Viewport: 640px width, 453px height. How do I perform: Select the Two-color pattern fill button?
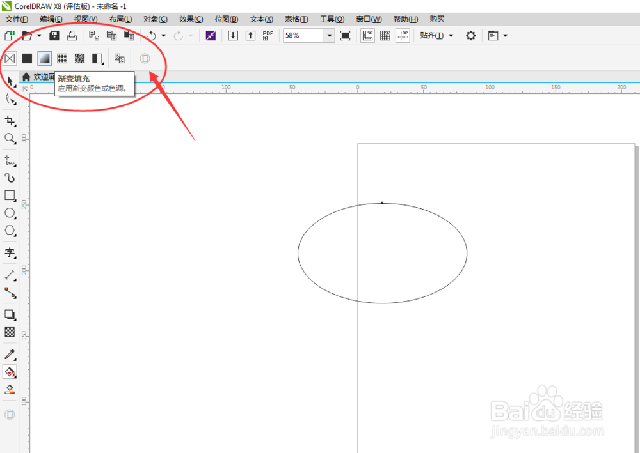97,59
